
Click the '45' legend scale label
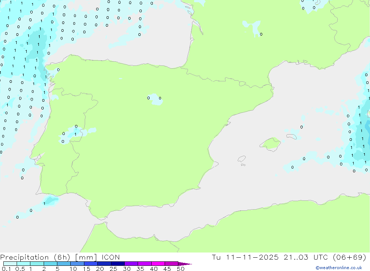tap(167, 269)
